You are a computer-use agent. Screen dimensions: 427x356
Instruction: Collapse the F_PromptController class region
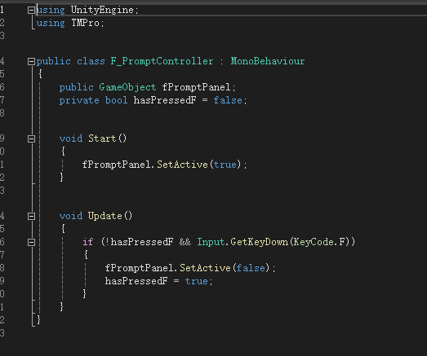coord(31,61)
